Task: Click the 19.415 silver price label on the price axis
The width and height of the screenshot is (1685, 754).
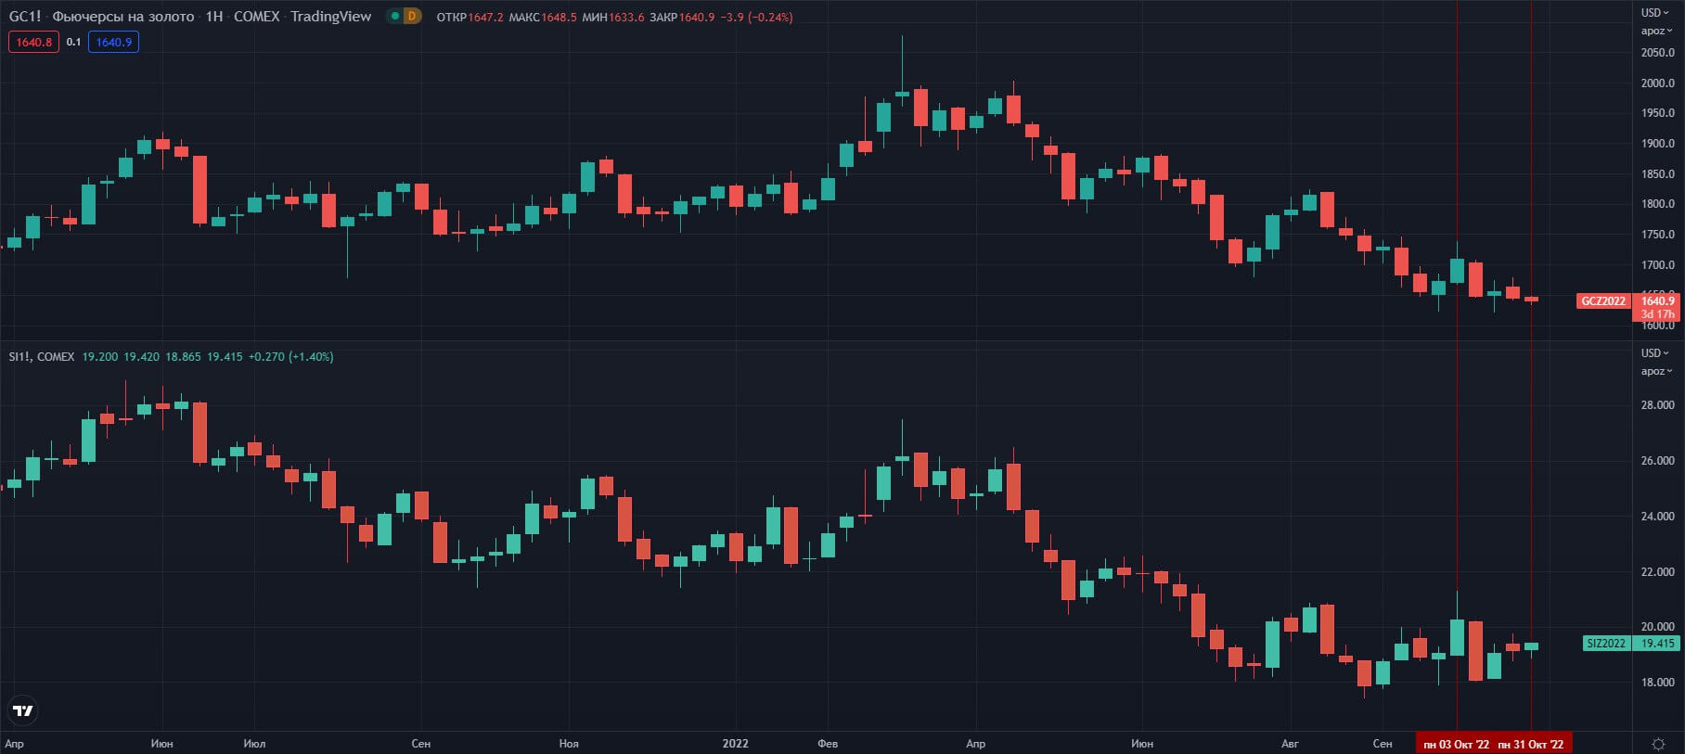Action: pos(1657,643)
